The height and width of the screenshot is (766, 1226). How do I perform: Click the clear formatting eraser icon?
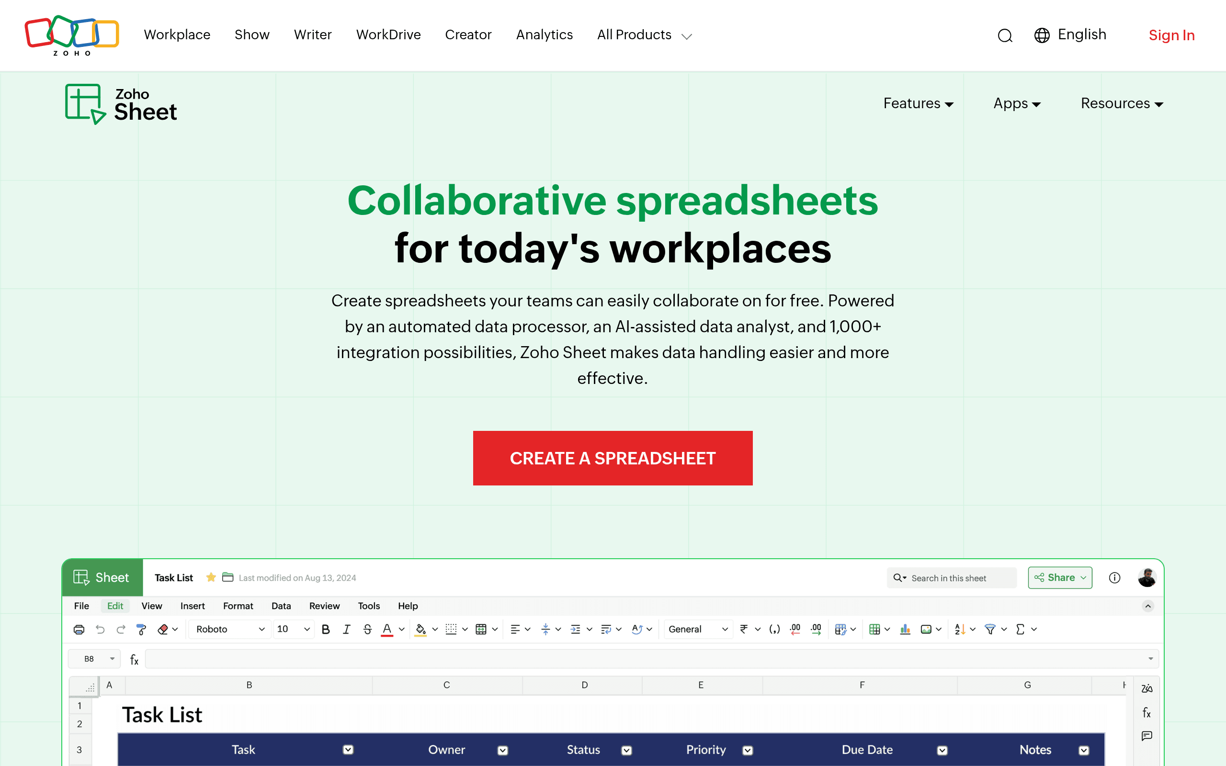(x=163, y=629)
